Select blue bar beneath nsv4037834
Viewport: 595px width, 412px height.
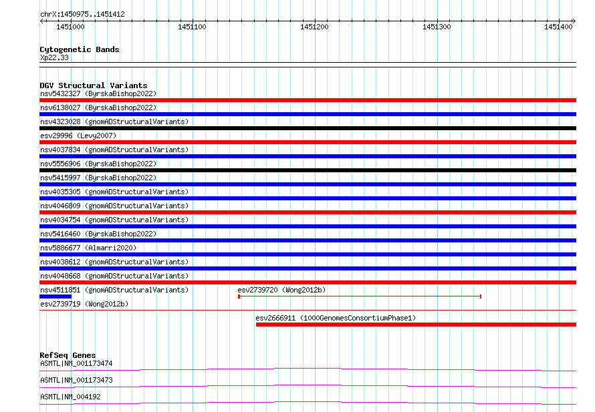(308, 156)
